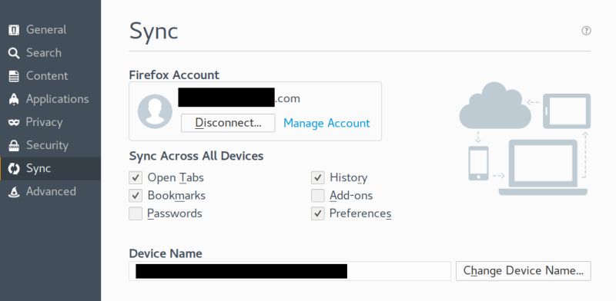Click the Change Device Name... button
Screen dimensions: 616x301
coord(524,271)
